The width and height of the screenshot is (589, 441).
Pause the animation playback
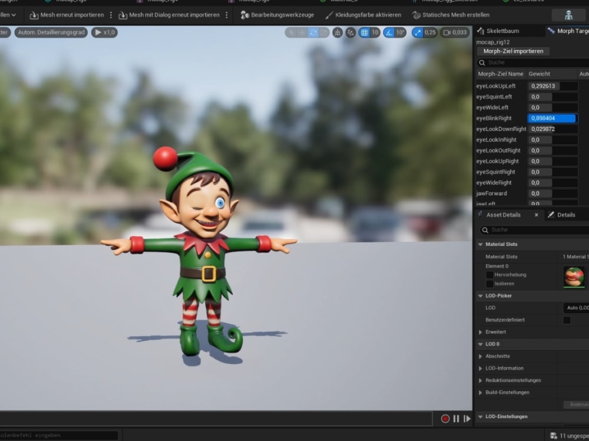coord(456,419)
